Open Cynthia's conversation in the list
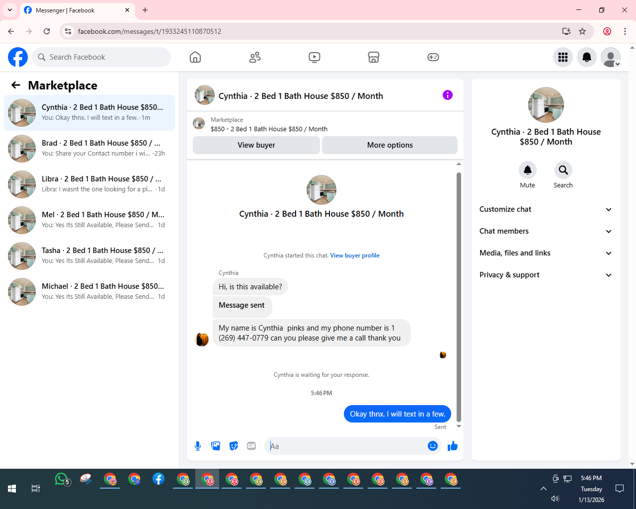Screen dimensions: 636x509 click(x=89, y=113)
